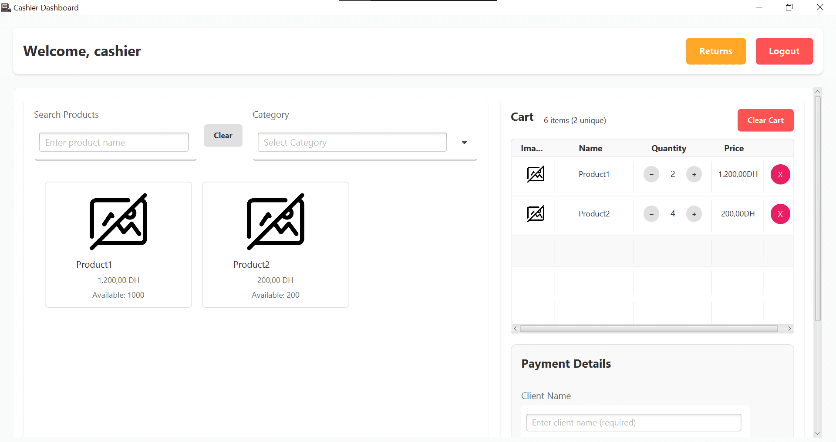Empty the cart with Clear Cart

click(x=765, y=120)
